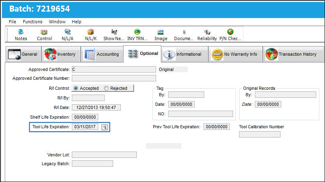The height and width of the screenshot is (182, 325).
Task: Switch to the General tab
Action: [x=23, y=54]
